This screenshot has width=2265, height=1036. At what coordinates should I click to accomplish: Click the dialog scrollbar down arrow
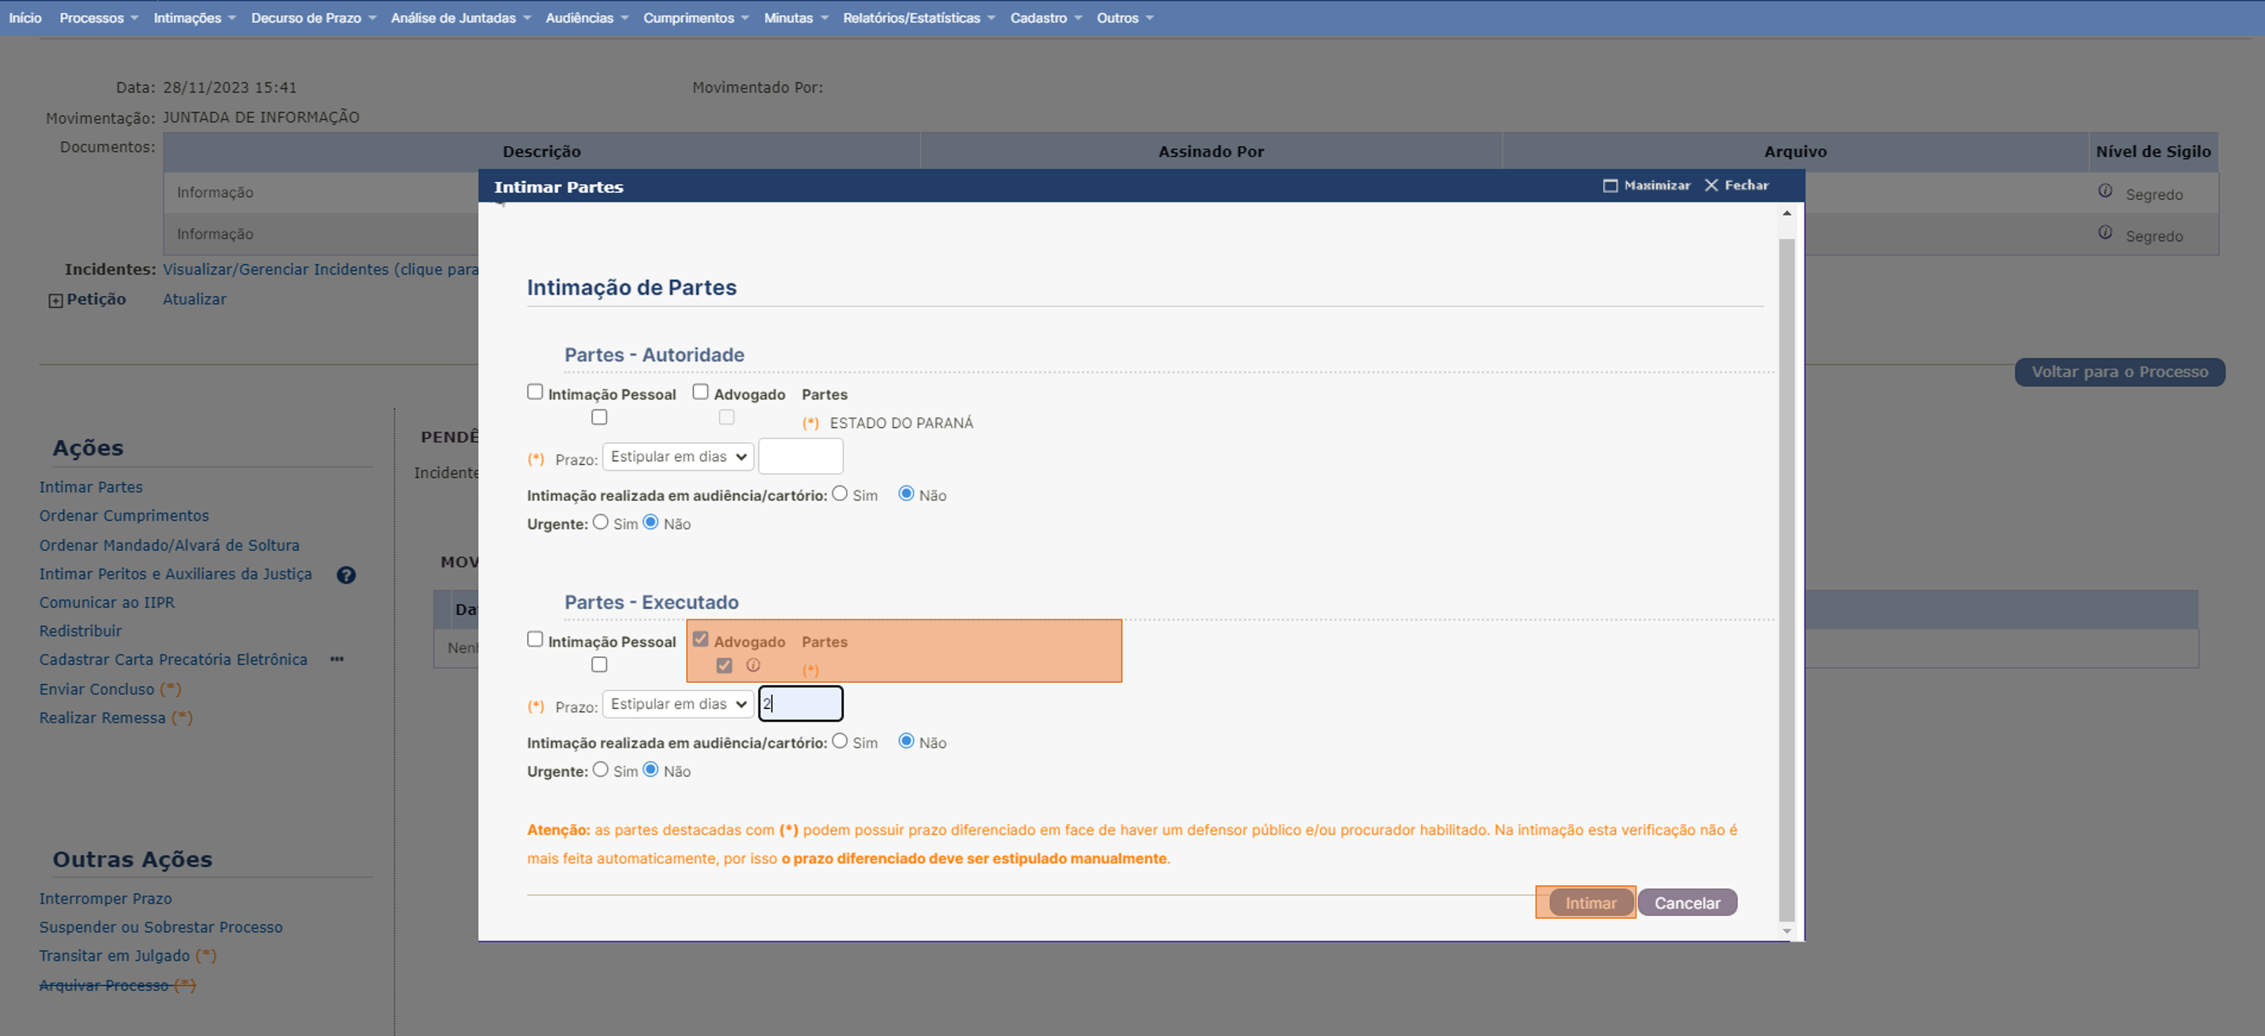tap(1786, 930)
